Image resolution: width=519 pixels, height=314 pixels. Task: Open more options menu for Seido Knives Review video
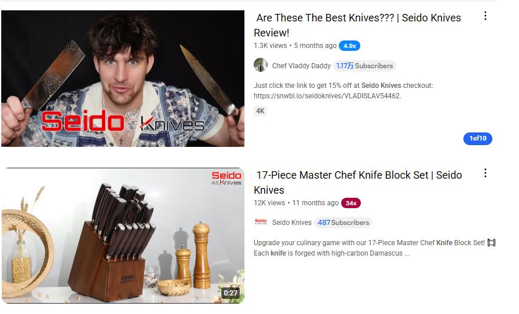click(485, 16)
